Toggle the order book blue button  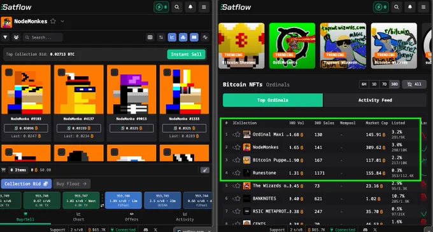tap(194, 38)
